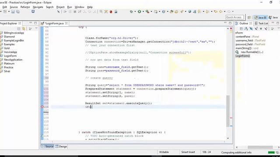This screenshot has width=280, height=157.
Task: Select BillingInvoiceApp project
Action: click(x=14, y=33)
